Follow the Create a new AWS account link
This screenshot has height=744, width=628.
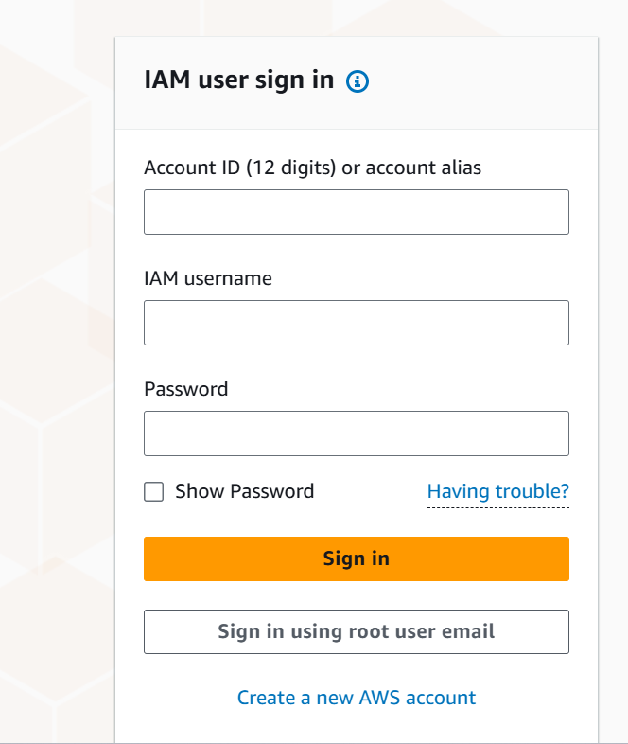[356, 698]
